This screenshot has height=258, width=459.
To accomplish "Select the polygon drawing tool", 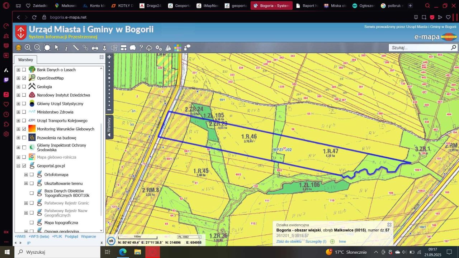I will [x=133, y=48].
